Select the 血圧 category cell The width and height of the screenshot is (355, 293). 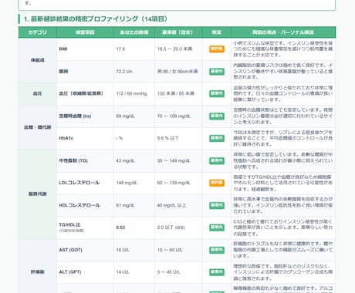click(38, 93)
